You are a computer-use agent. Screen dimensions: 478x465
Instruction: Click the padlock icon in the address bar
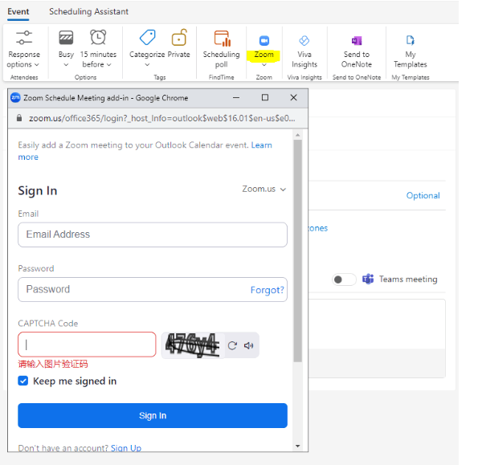19,118
